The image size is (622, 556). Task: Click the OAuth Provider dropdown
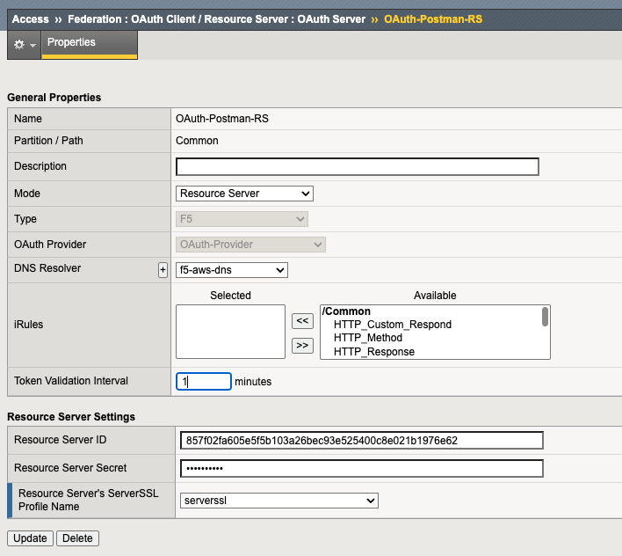[251, 245]
